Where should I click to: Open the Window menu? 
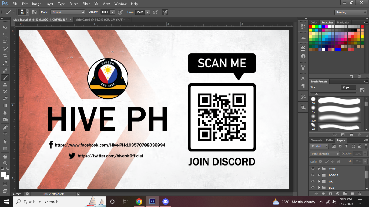coord(120,4)
